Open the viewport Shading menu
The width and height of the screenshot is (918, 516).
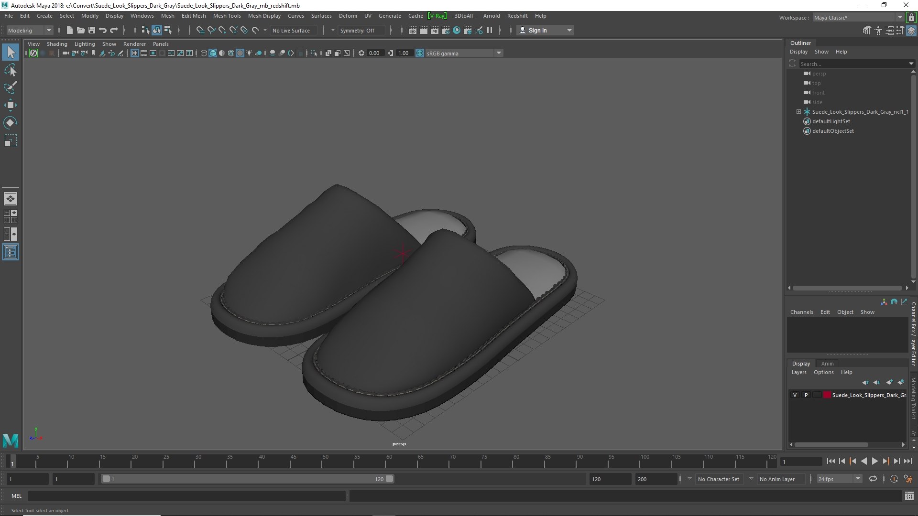57,44
